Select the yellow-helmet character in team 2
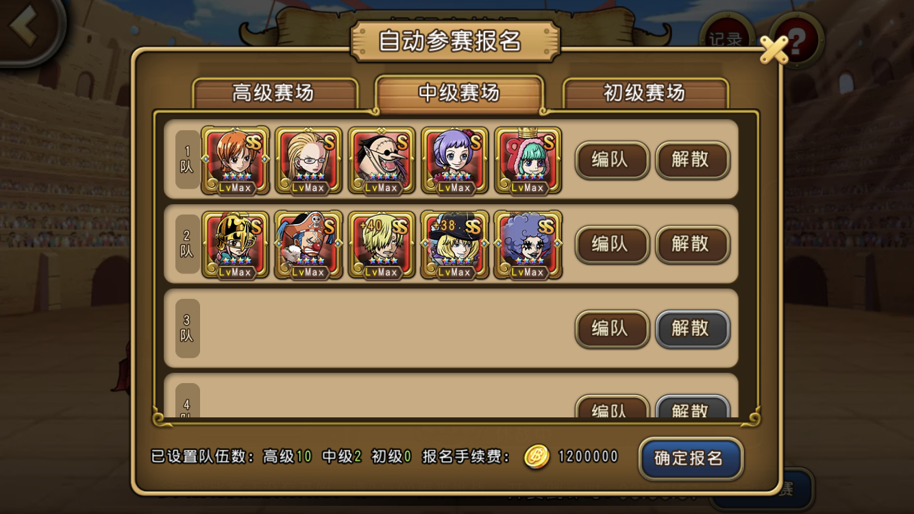Screen dimensions: 914x514 pyautogui.click(x=235, y=245)
